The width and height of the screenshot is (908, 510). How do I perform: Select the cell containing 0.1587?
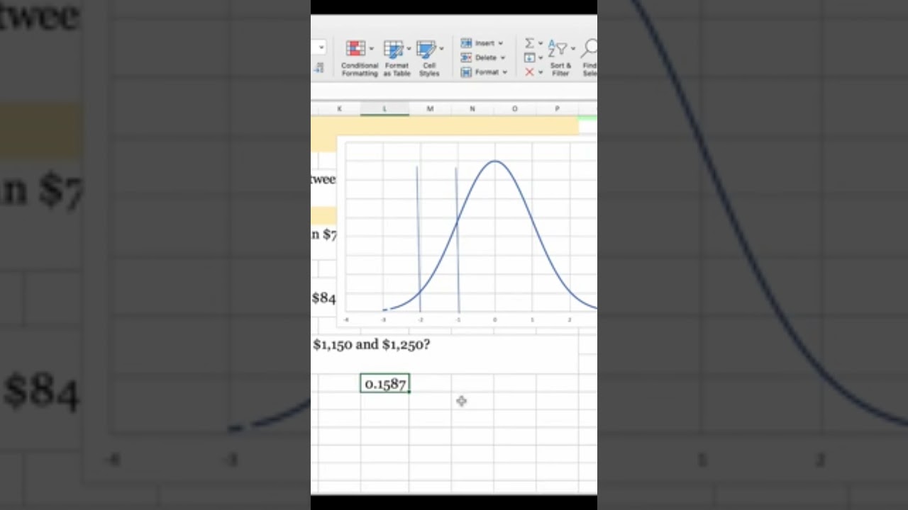click(x=384, y=383)
